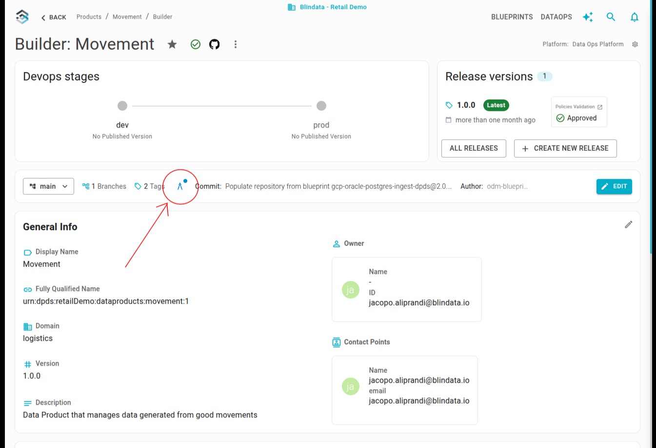
Task: Open Policies Validation external link icon
Action: (x=600, y=107)
